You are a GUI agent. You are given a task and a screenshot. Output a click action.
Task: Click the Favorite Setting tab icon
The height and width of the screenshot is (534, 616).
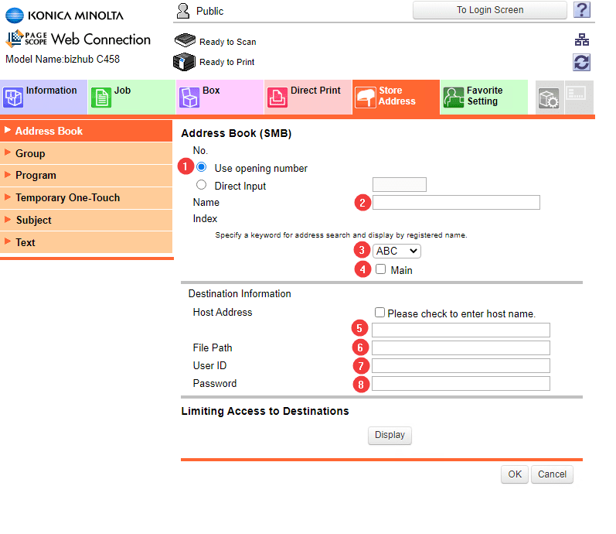[x=454, y=98]
